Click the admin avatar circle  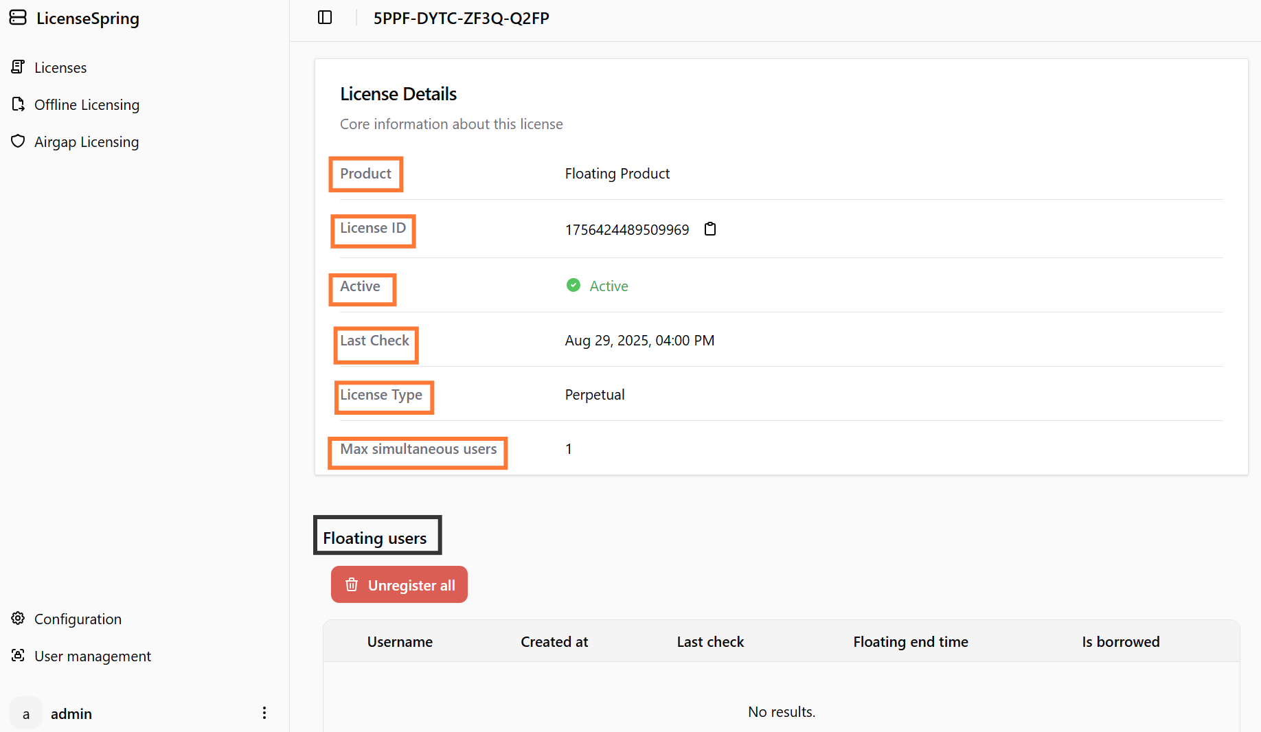[26, 713]
